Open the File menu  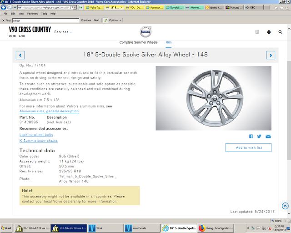(x=5, y=14)
